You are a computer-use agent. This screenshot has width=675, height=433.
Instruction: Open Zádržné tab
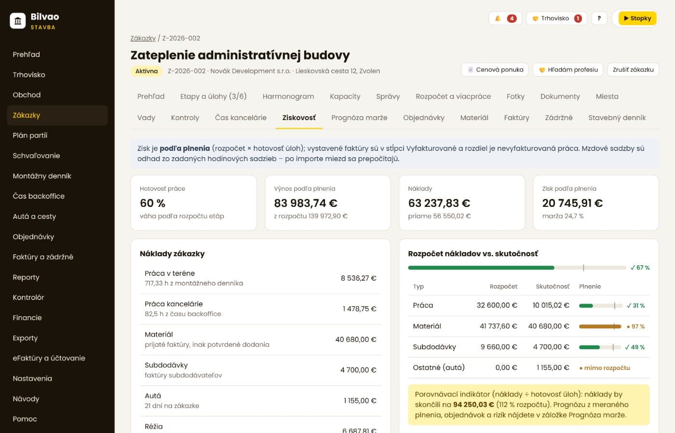tap(559, 118)
